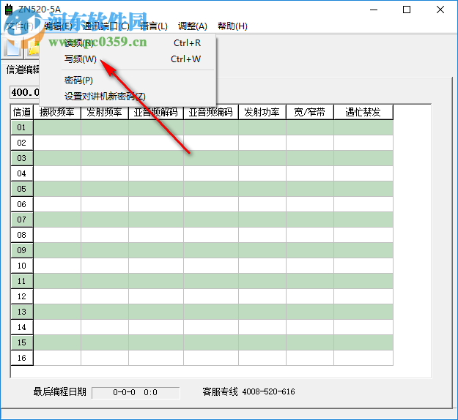This screenshot has height=420, width=458.
Task: Click the New file toolbar icon
Action: click(12, 47)
